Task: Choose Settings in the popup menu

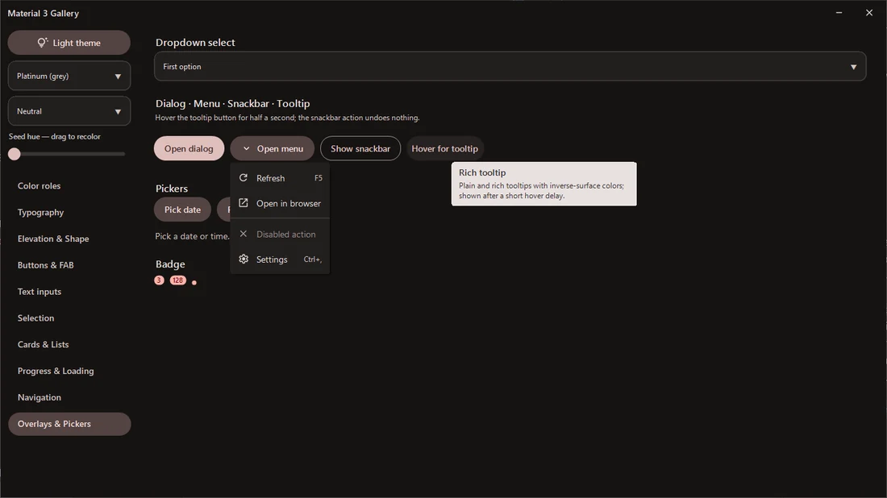Action: pyautogui.click(x=280, y=259)
